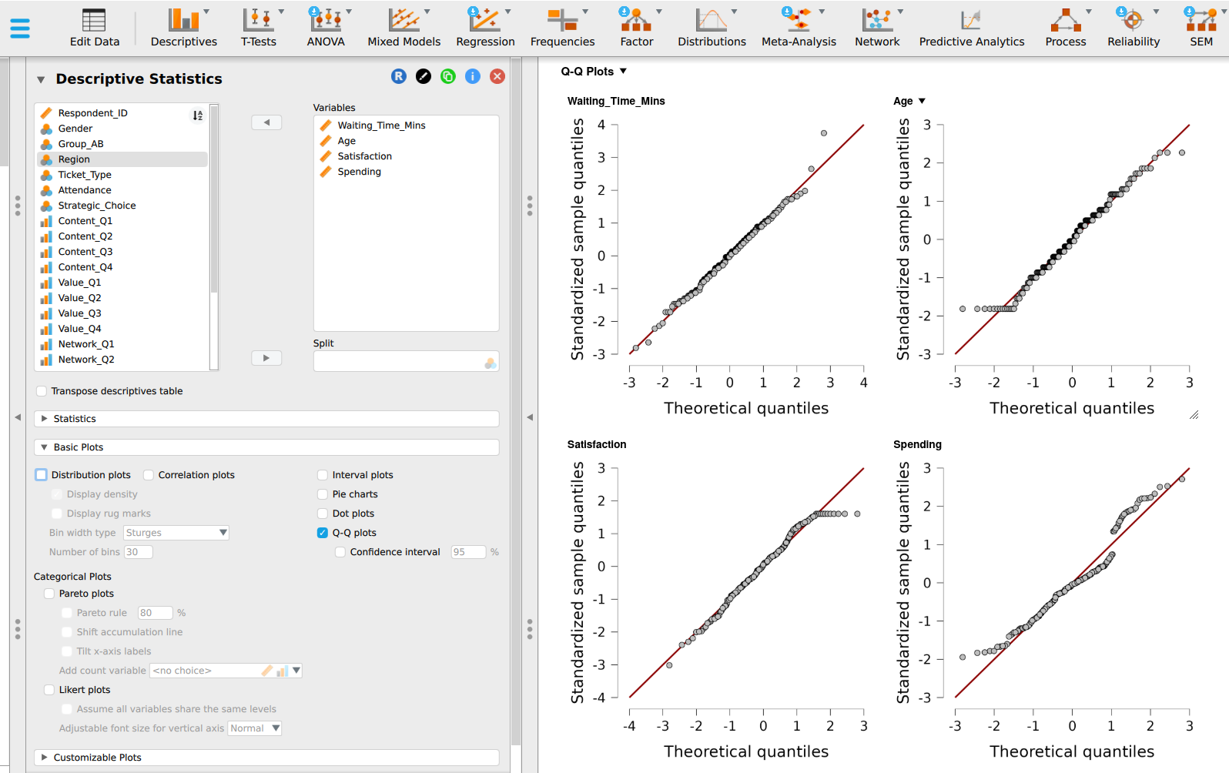Show info help for Descriptive Statistics
The image size is (1229, 773).
tap(473, 76)
